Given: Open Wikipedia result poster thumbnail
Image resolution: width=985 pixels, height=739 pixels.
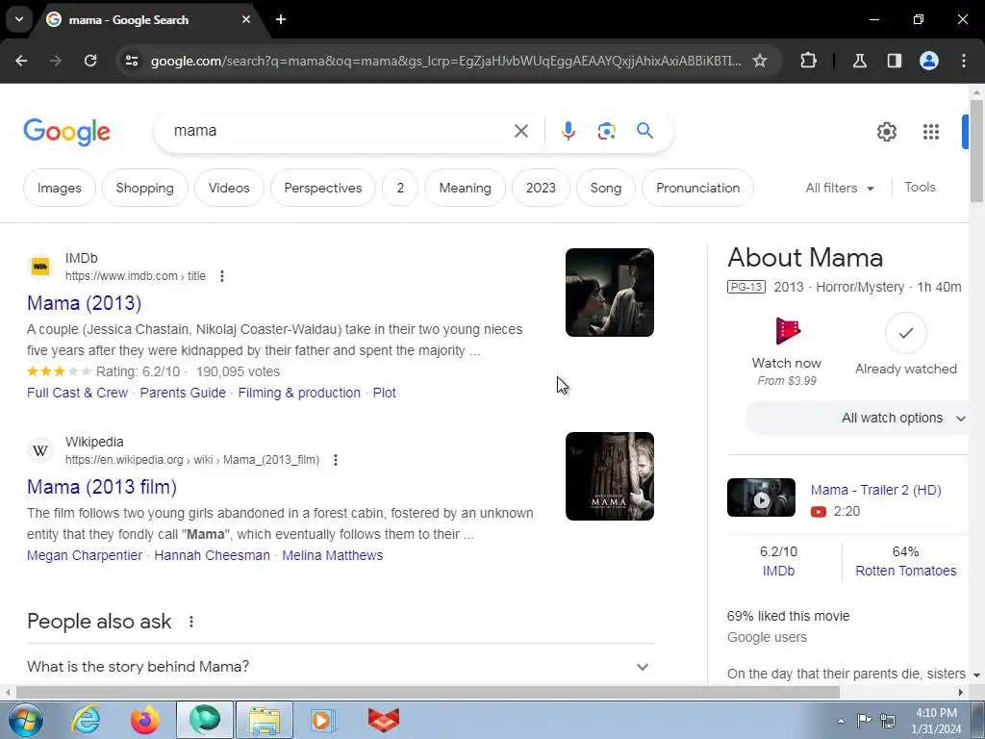Looking at the screenshot, I should (x=609, y=476).
